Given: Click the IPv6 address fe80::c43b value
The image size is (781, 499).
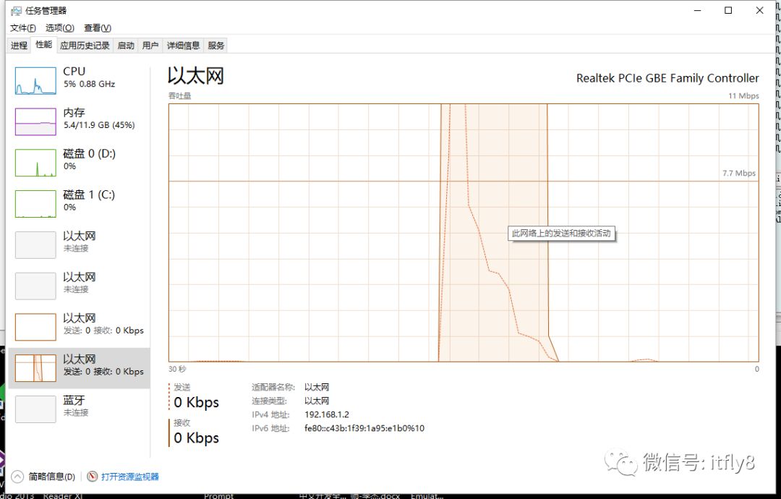Looking at the screenshot, I should pos(364,428).
